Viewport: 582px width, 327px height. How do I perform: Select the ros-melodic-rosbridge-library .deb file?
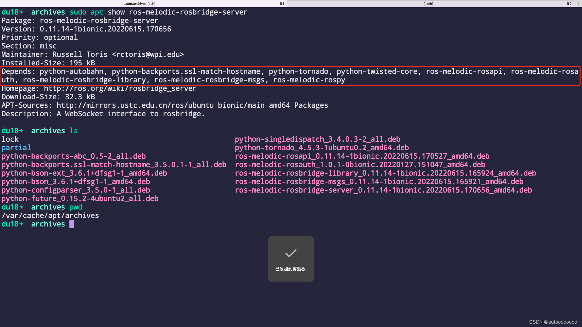click(x=385, y=173)
